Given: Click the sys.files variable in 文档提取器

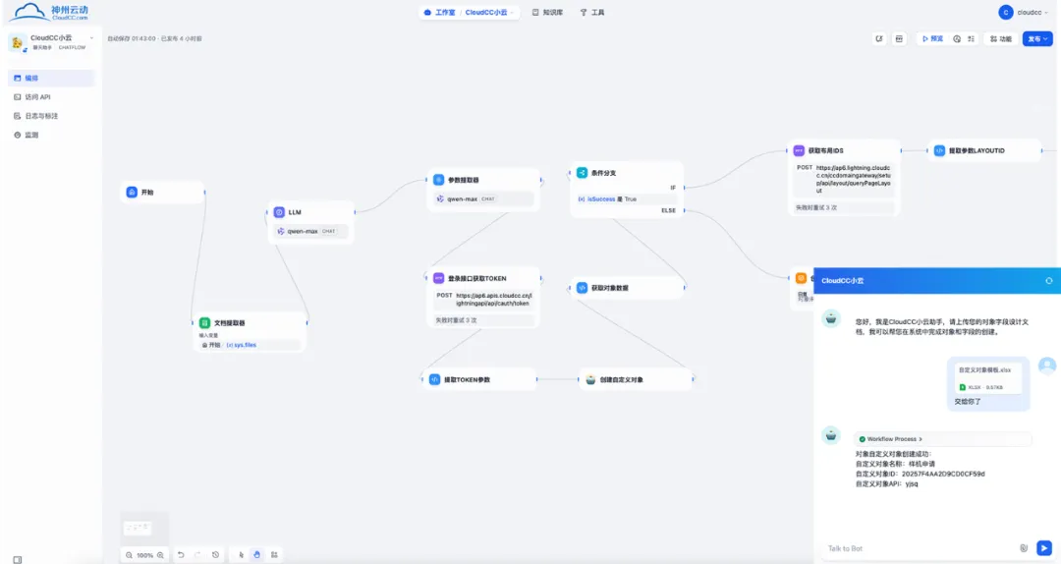Looking at the screenshot, I should pyautogui.click(x=242, y=345).
